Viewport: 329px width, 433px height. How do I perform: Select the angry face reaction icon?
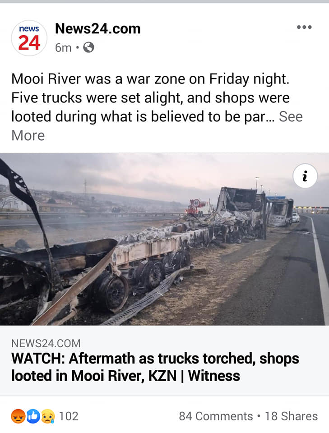click(x=18, y=416)
